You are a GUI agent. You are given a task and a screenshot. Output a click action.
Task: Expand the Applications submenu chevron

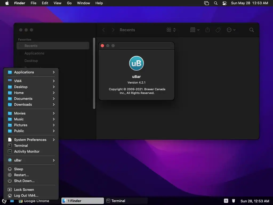54,72
